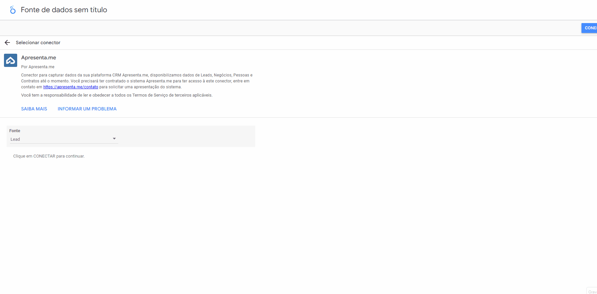Click the partially visible Grav box at bottom right
This screenshot has width=597, height=294.
click(592, 291)
